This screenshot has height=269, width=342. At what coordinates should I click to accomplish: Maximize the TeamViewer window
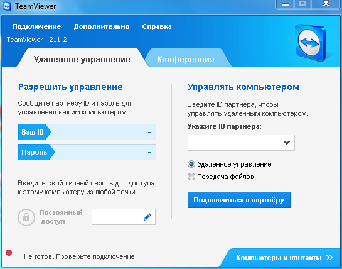[302, 4]
